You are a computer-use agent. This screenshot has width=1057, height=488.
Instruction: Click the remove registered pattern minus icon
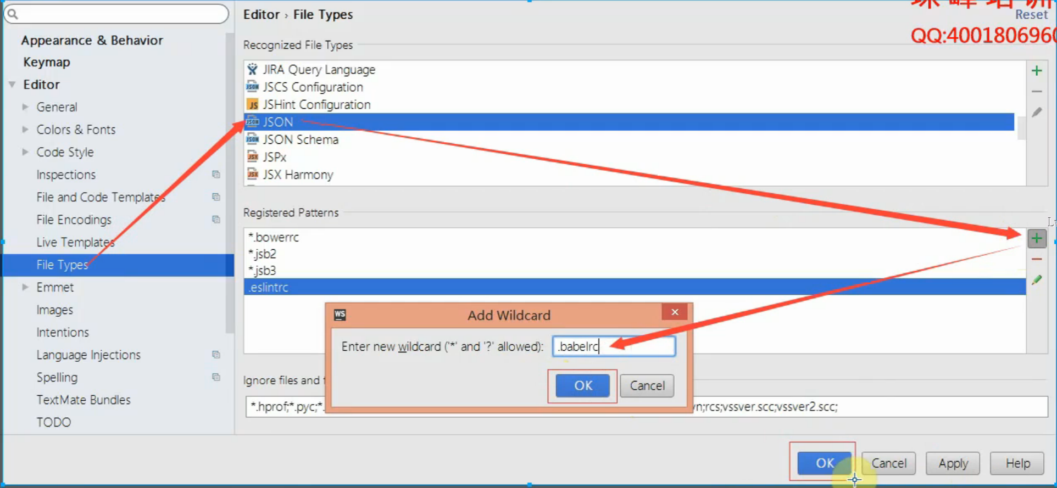point(1037,259)
